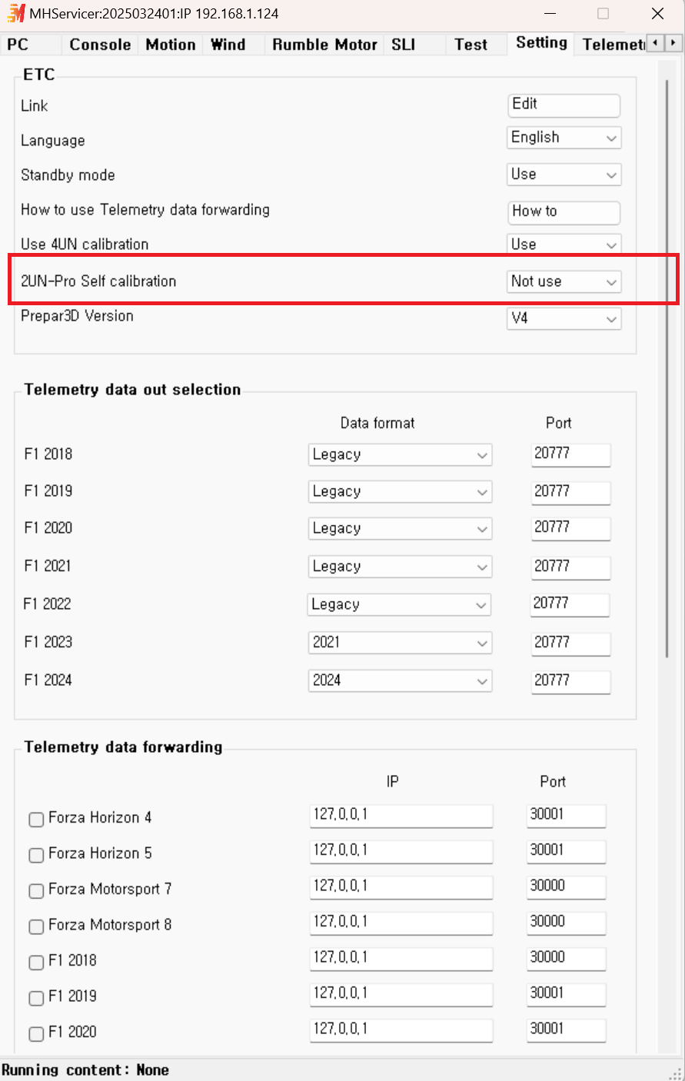Click the vertical scrollbar thumb
The image size is (685, 1081).
[667, 368]
